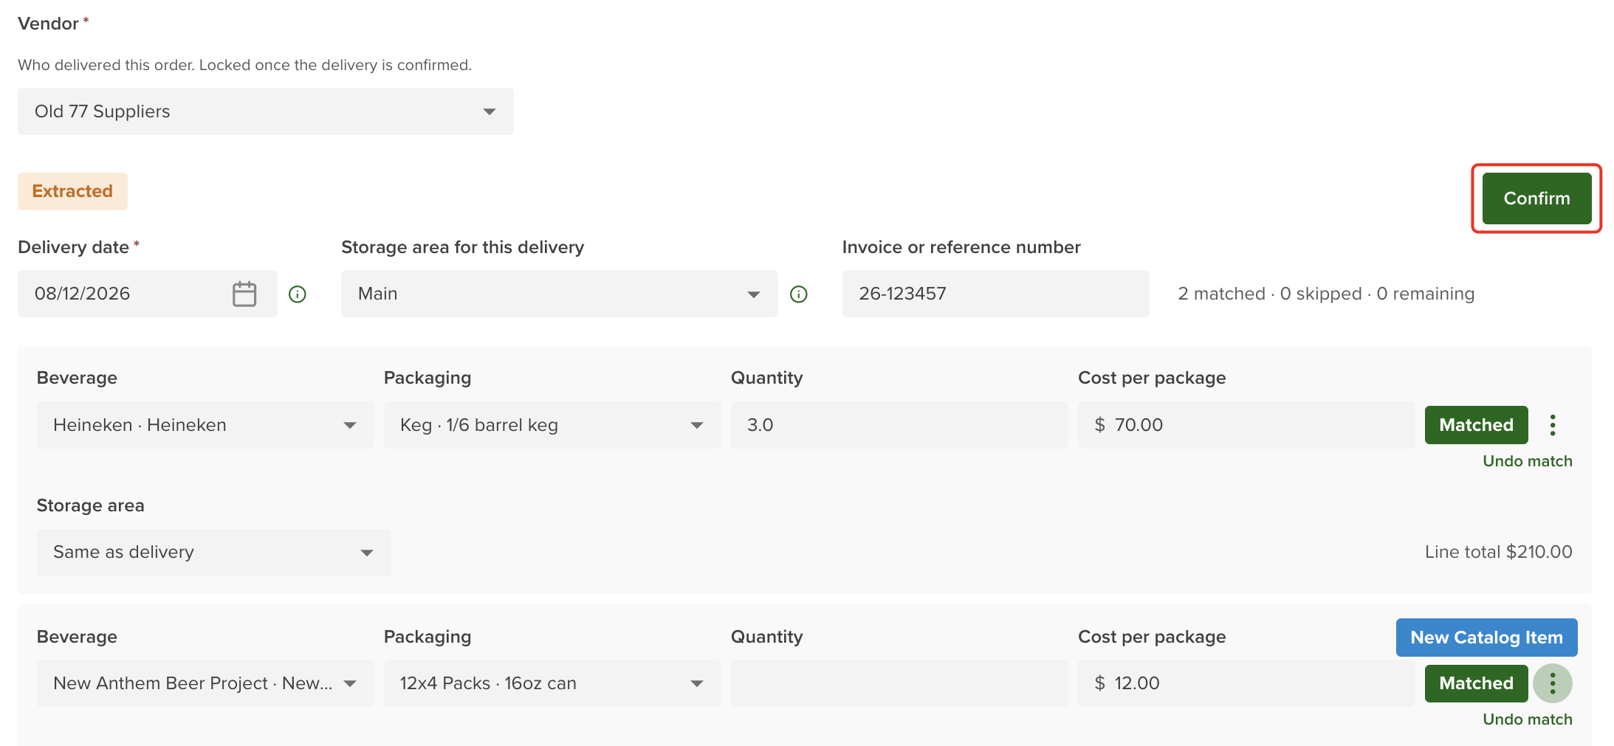
Task: Expand Heineken beverage dropdown
Action: click(x=205, y=425)
